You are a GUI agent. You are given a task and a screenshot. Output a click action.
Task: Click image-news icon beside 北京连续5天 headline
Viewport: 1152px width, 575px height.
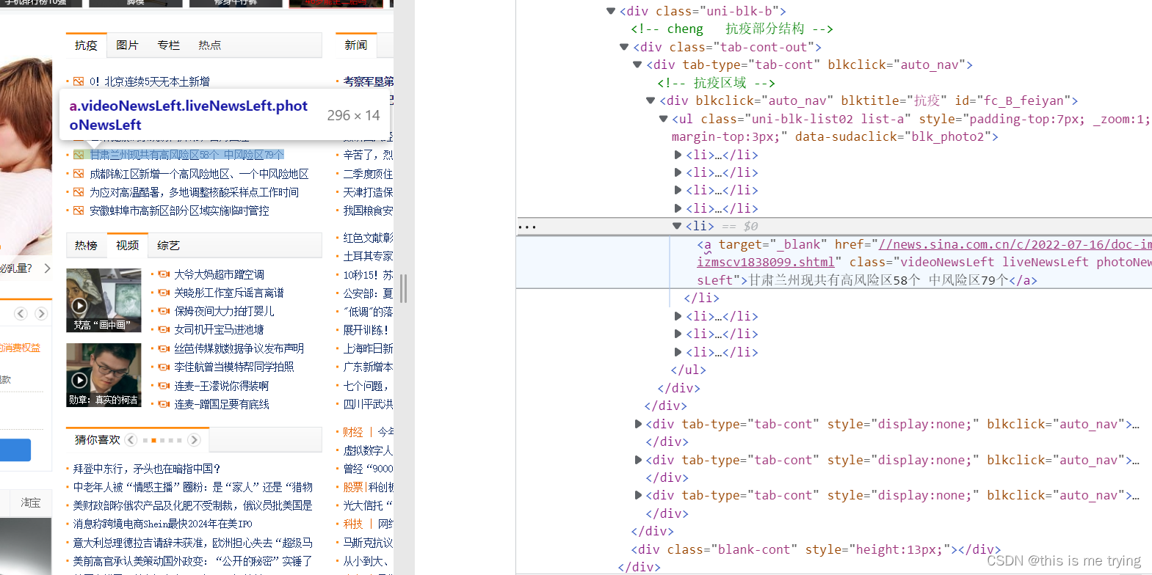tap(79, 81)
